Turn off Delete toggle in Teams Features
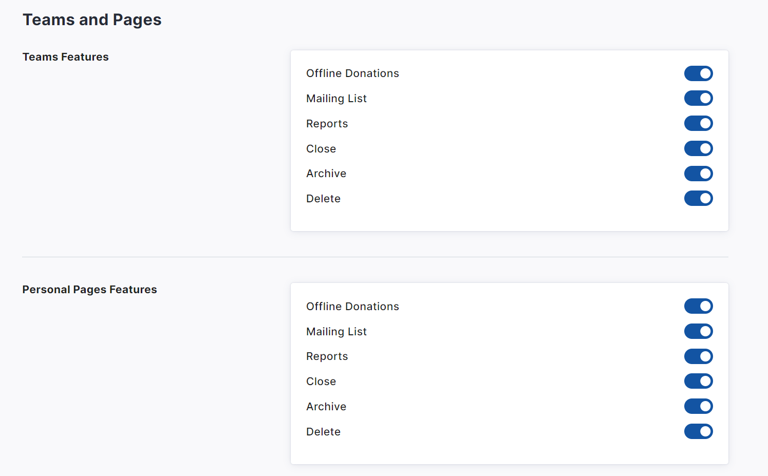This screenshot has width=768, height=476. (x=698, y=198)
